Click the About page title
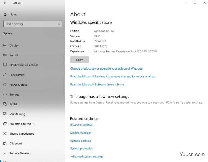Image resolution: width=208 pixels, height=162 pixels. (x=78, y=14)
